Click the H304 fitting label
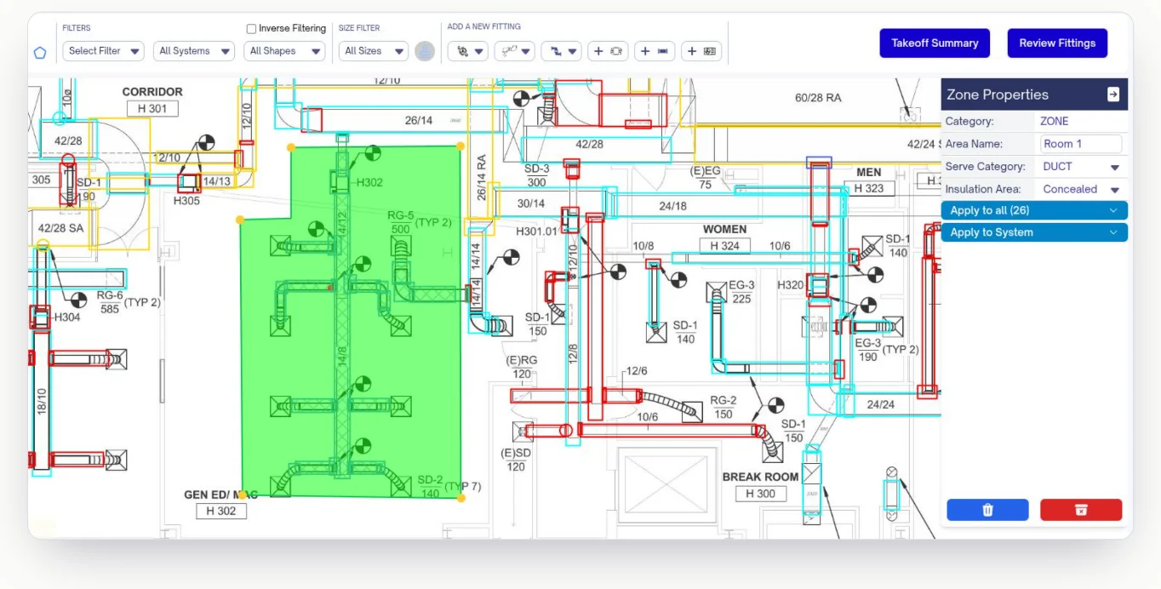This screenshot has height=589, width=1161. 67,317
